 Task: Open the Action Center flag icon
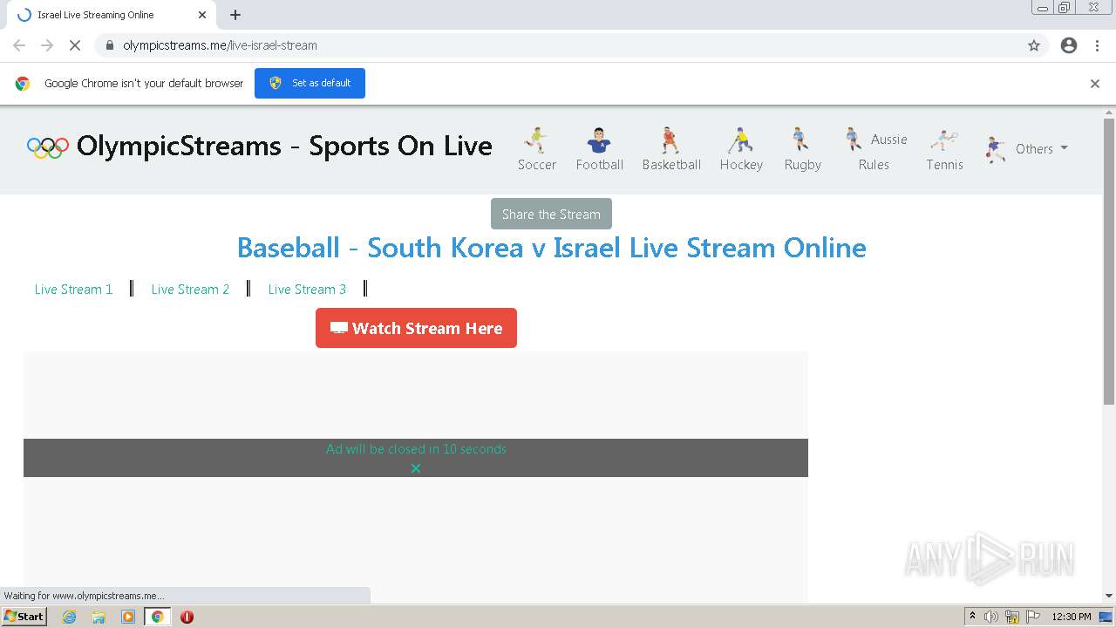pyautogui.click(x=1031, y=617)
